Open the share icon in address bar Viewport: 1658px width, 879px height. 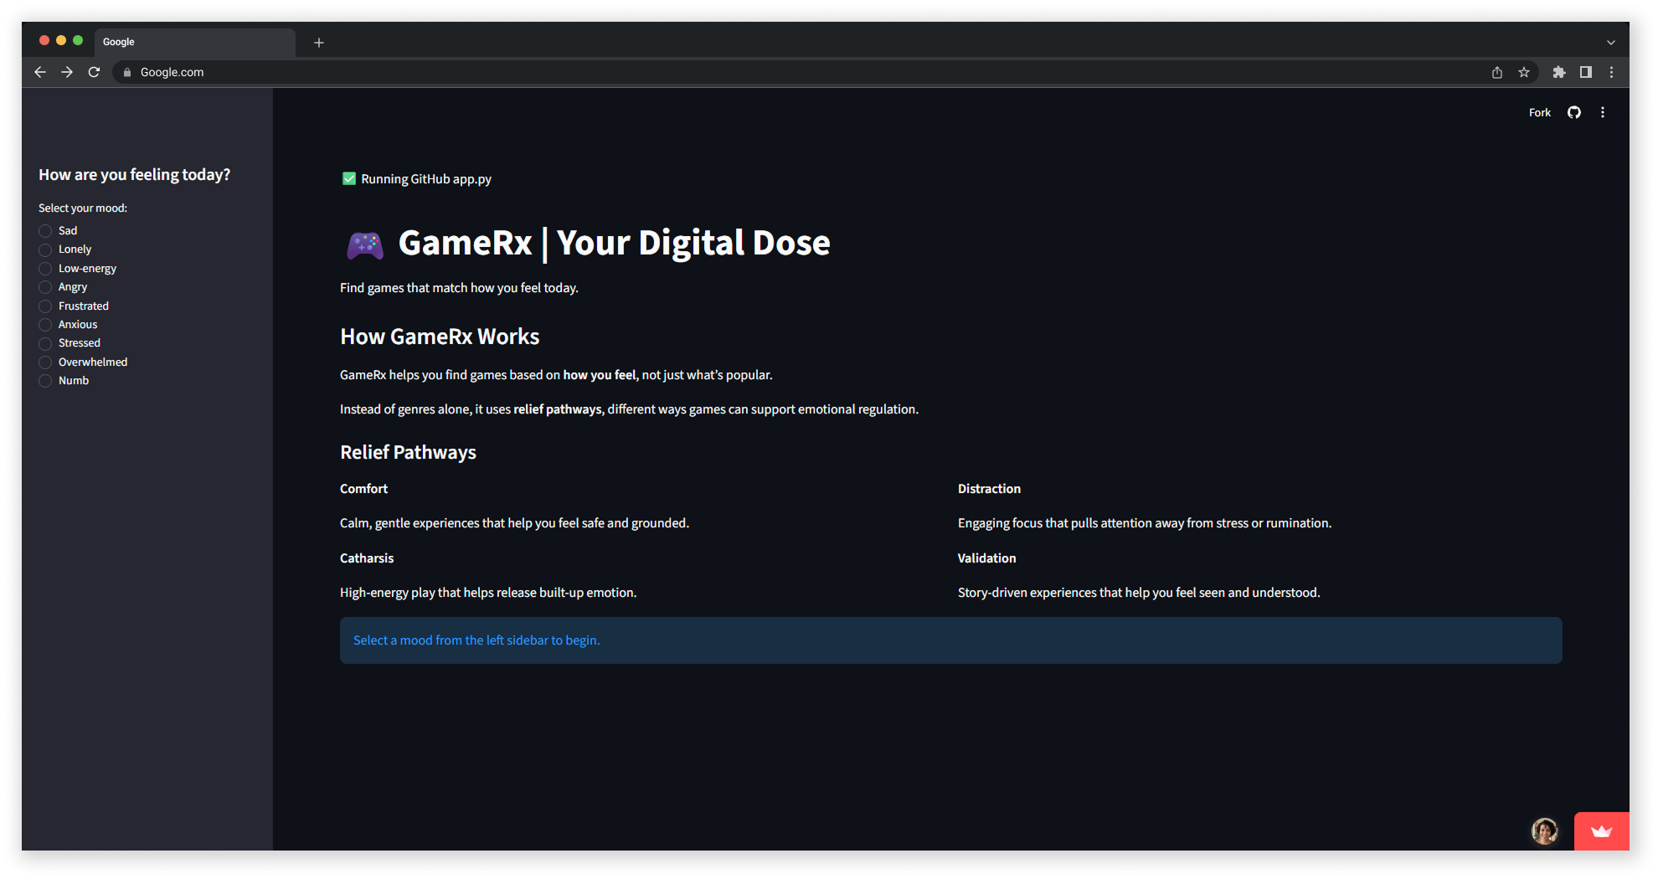point(1497,72)
